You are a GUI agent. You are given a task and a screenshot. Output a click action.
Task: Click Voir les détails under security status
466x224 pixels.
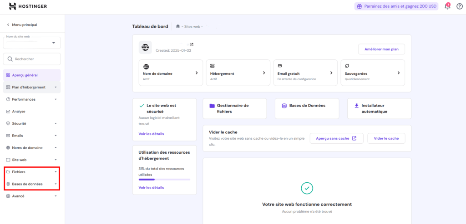point(151,134)
